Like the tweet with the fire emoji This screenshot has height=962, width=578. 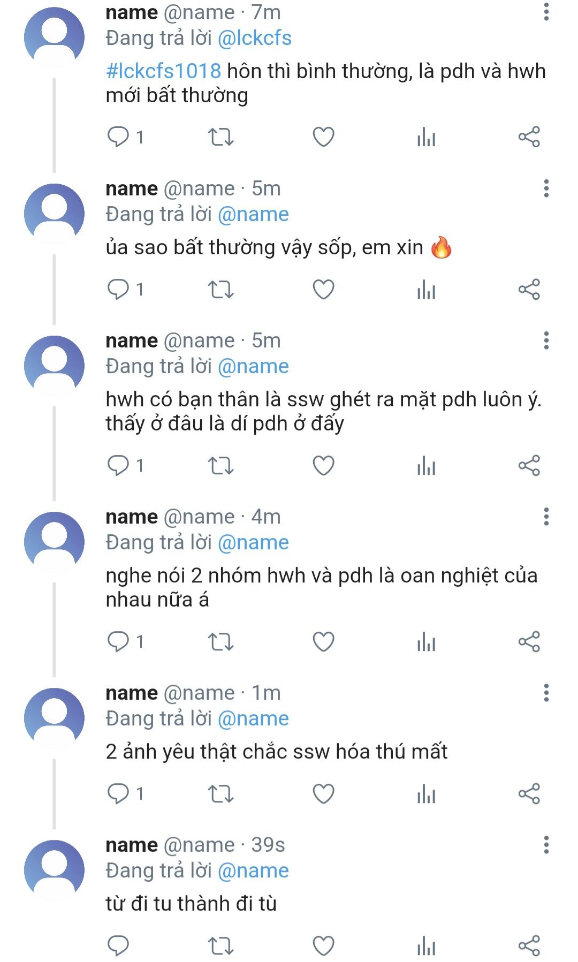323,290
